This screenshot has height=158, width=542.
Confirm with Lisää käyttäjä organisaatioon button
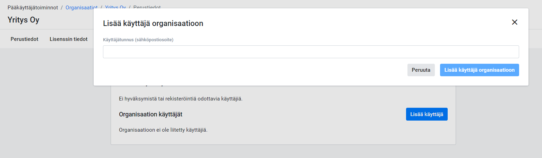click(x=479, y=70)
